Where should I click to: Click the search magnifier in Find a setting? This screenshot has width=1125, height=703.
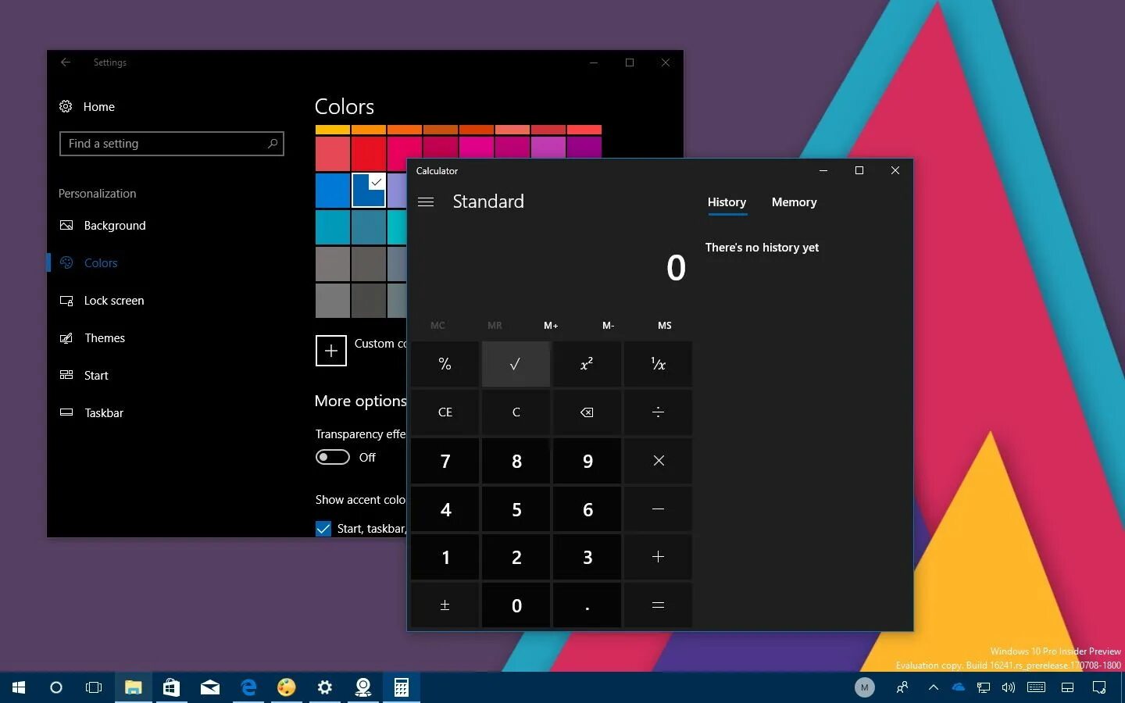click(273, 144)
